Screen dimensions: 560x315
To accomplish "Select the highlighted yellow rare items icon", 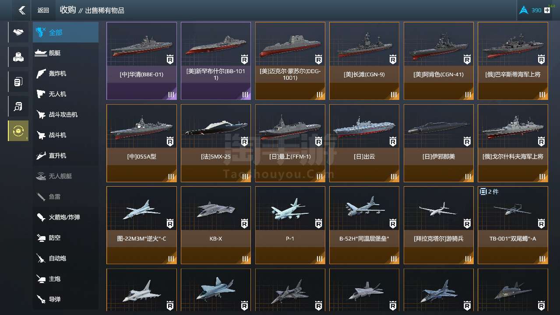I will point(18,131).
